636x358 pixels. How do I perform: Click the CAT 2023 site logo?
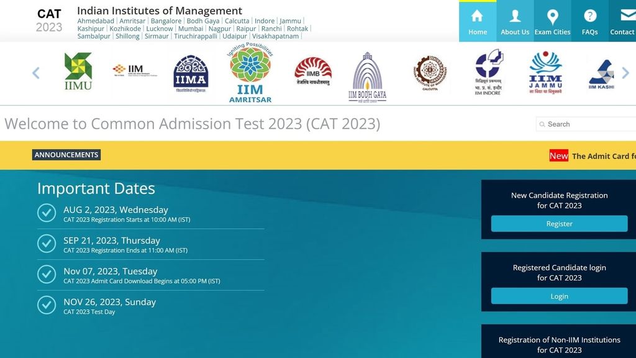49,21
